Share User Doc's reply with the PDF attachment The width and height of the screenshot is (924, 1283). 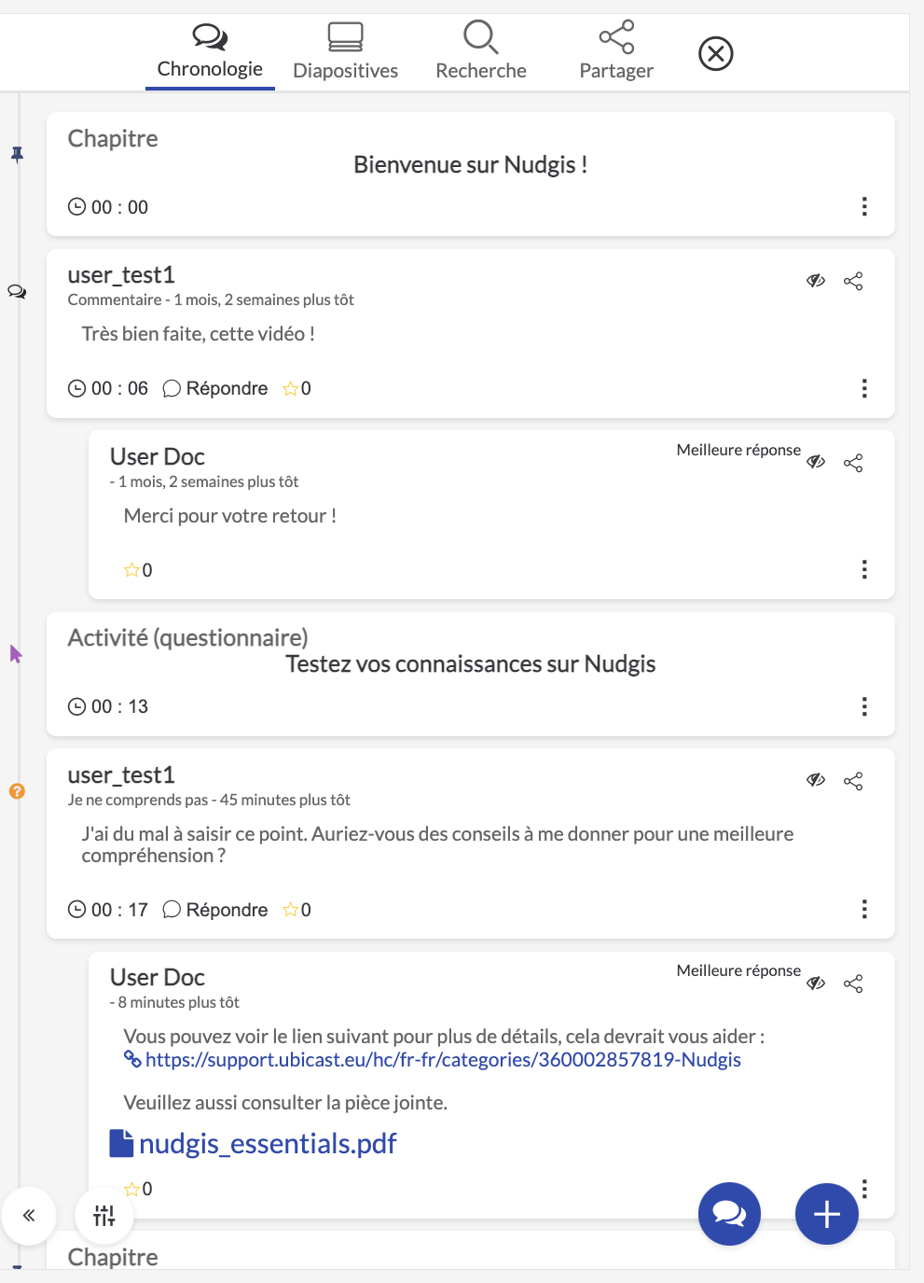853,983
